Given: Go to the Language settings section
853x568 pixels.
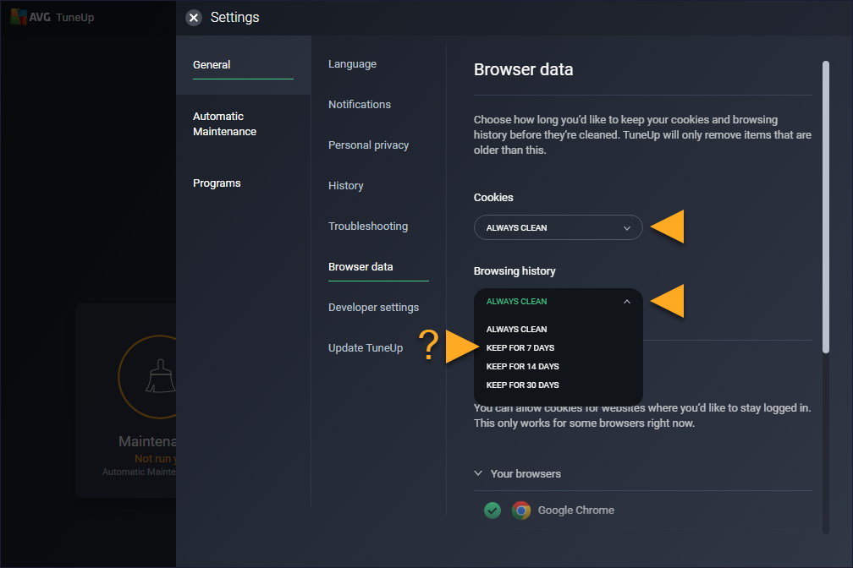Looking at the screenshot, I should tap(353, 64).
